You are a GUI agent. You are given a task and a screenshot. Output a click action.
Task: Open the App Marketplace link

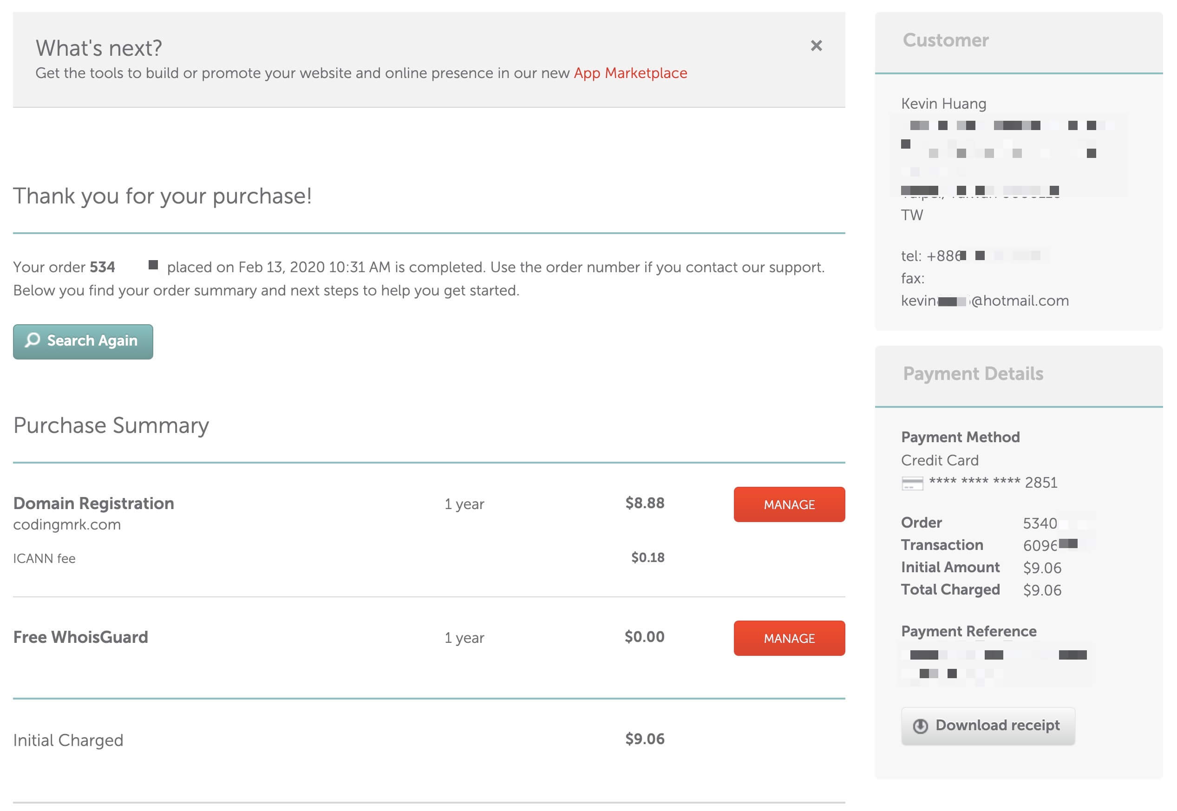(630, 73)
